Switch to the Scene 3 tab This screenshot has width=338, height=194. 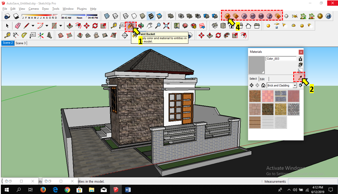click(x=21, y=43)
